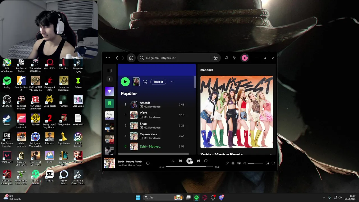Image resolution: width=359 pixels, height=202 pixels.
Task: Mute the Spotify volume speaker icon
Action: (245, 163)
